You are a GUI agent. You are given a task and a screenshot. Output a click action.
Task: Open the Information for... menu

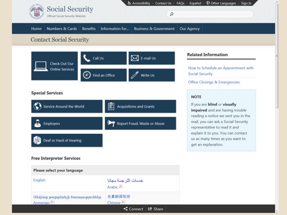coord(115,29)
